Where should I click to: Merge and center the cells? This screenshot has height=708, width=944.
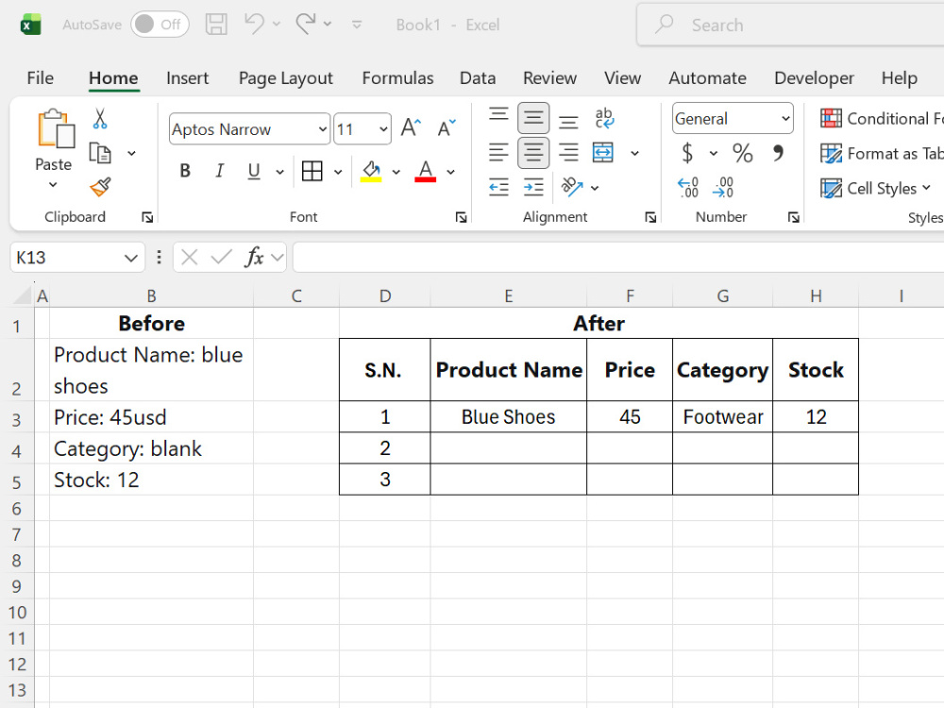tap(603, 153)
